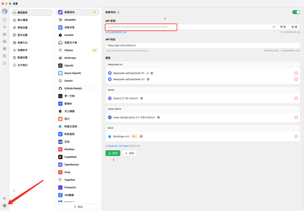Select Groq provider

click(x=78, y=172)
